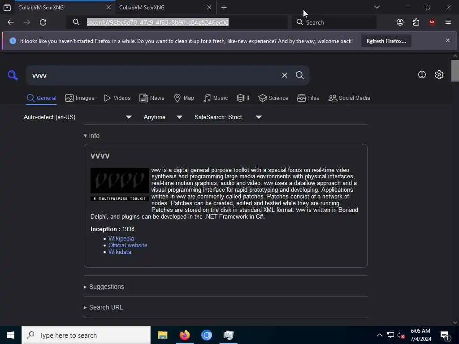The image size is (459, 344).
Task: Open a new browser tab
Action: click(x=224, y=7)
